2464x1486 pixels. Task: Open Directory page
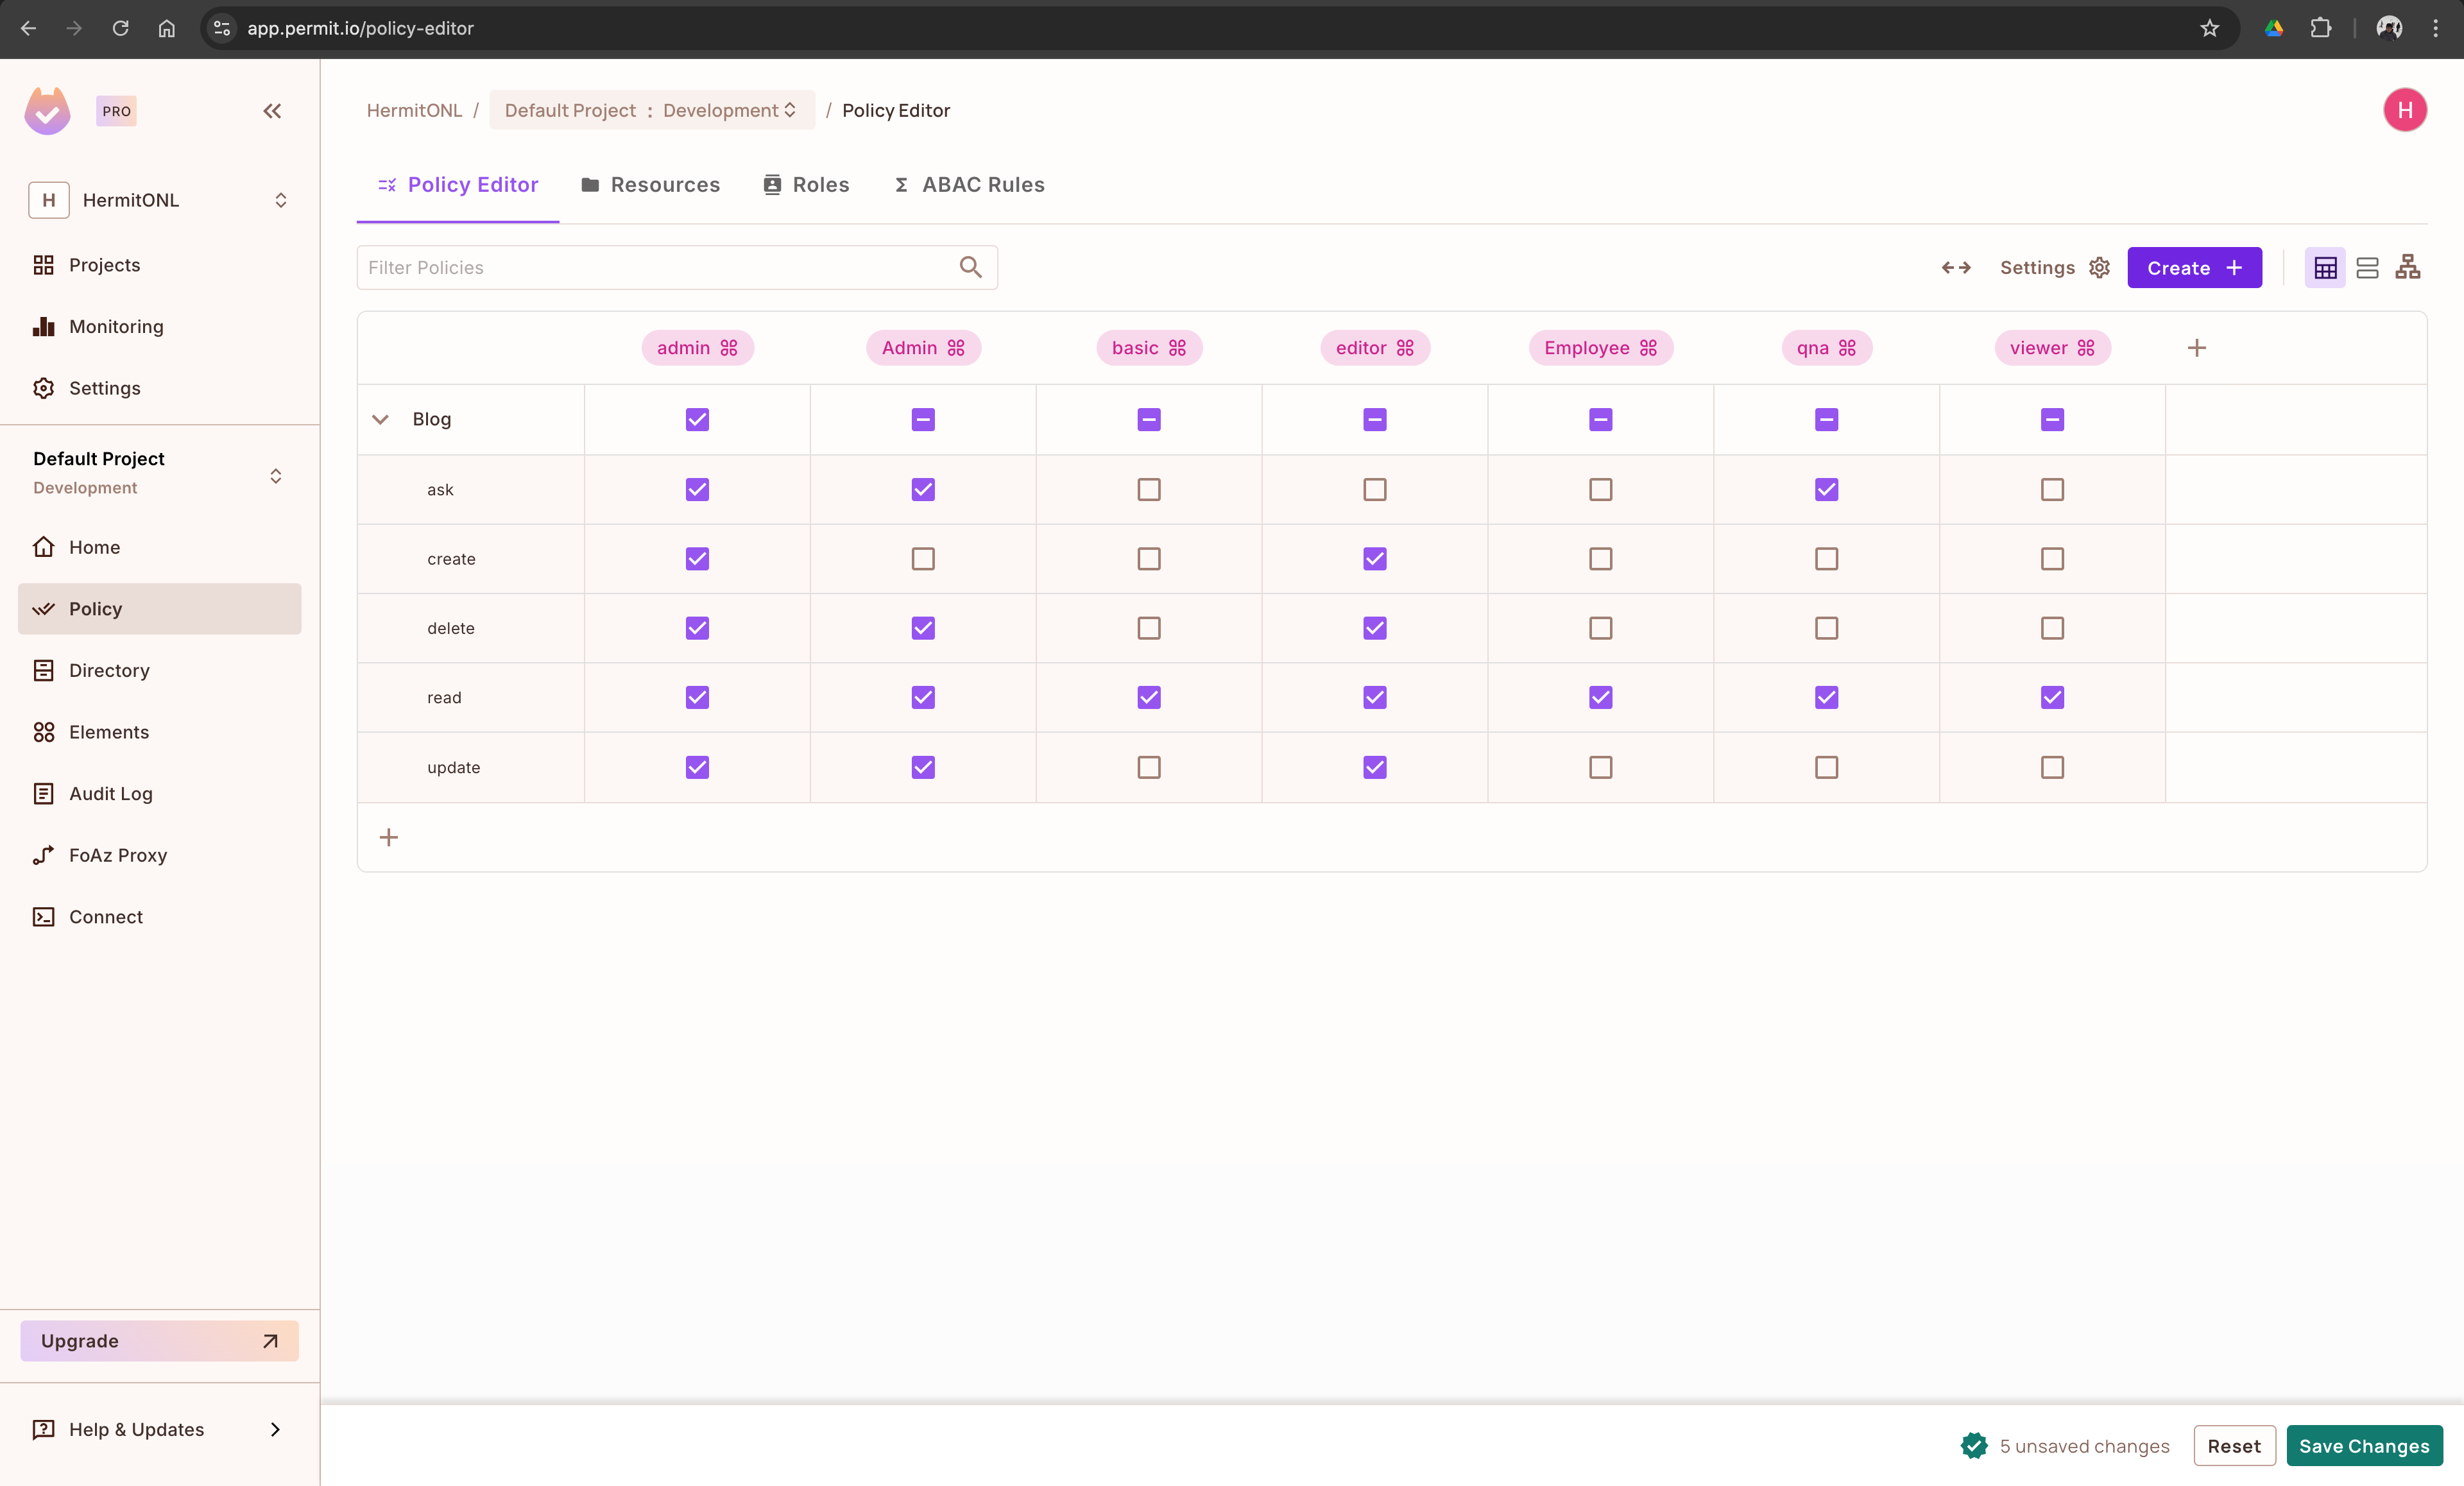pyautogui.click(x=160, y=670)
